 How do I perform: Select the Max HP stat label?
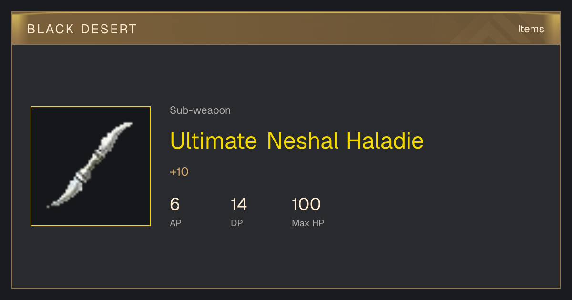308,223
